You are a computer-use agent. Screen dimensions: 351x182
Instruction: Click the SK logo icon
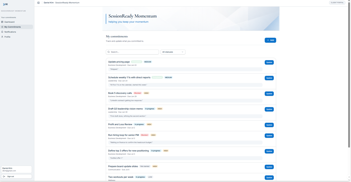tap(5, 4)
